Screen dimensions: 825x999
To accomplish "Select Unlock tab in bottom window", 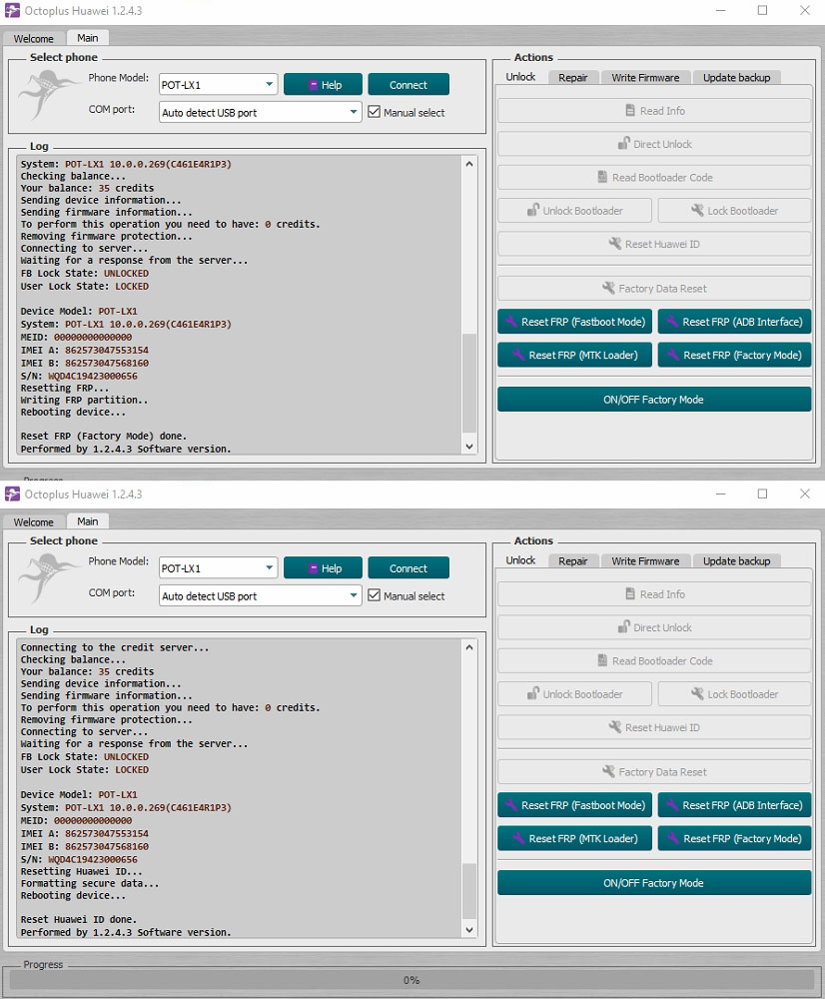I will pyautogui.click(x=520, y=560).
